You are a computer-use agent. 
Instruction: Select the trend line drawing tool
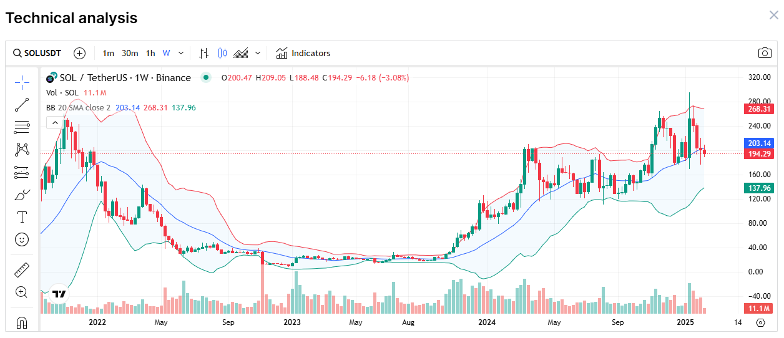coord(22,105)
